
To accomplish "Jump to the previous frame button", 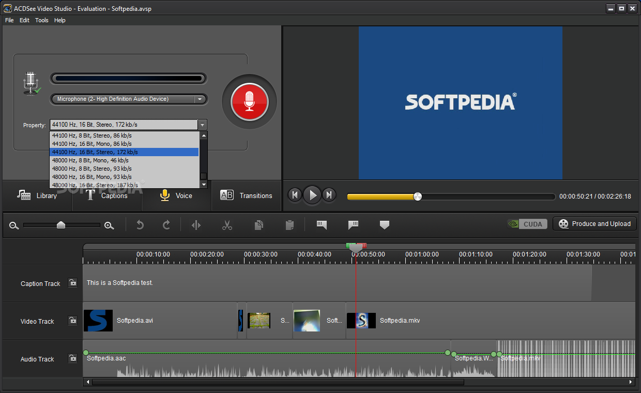I will click(295, 195).
